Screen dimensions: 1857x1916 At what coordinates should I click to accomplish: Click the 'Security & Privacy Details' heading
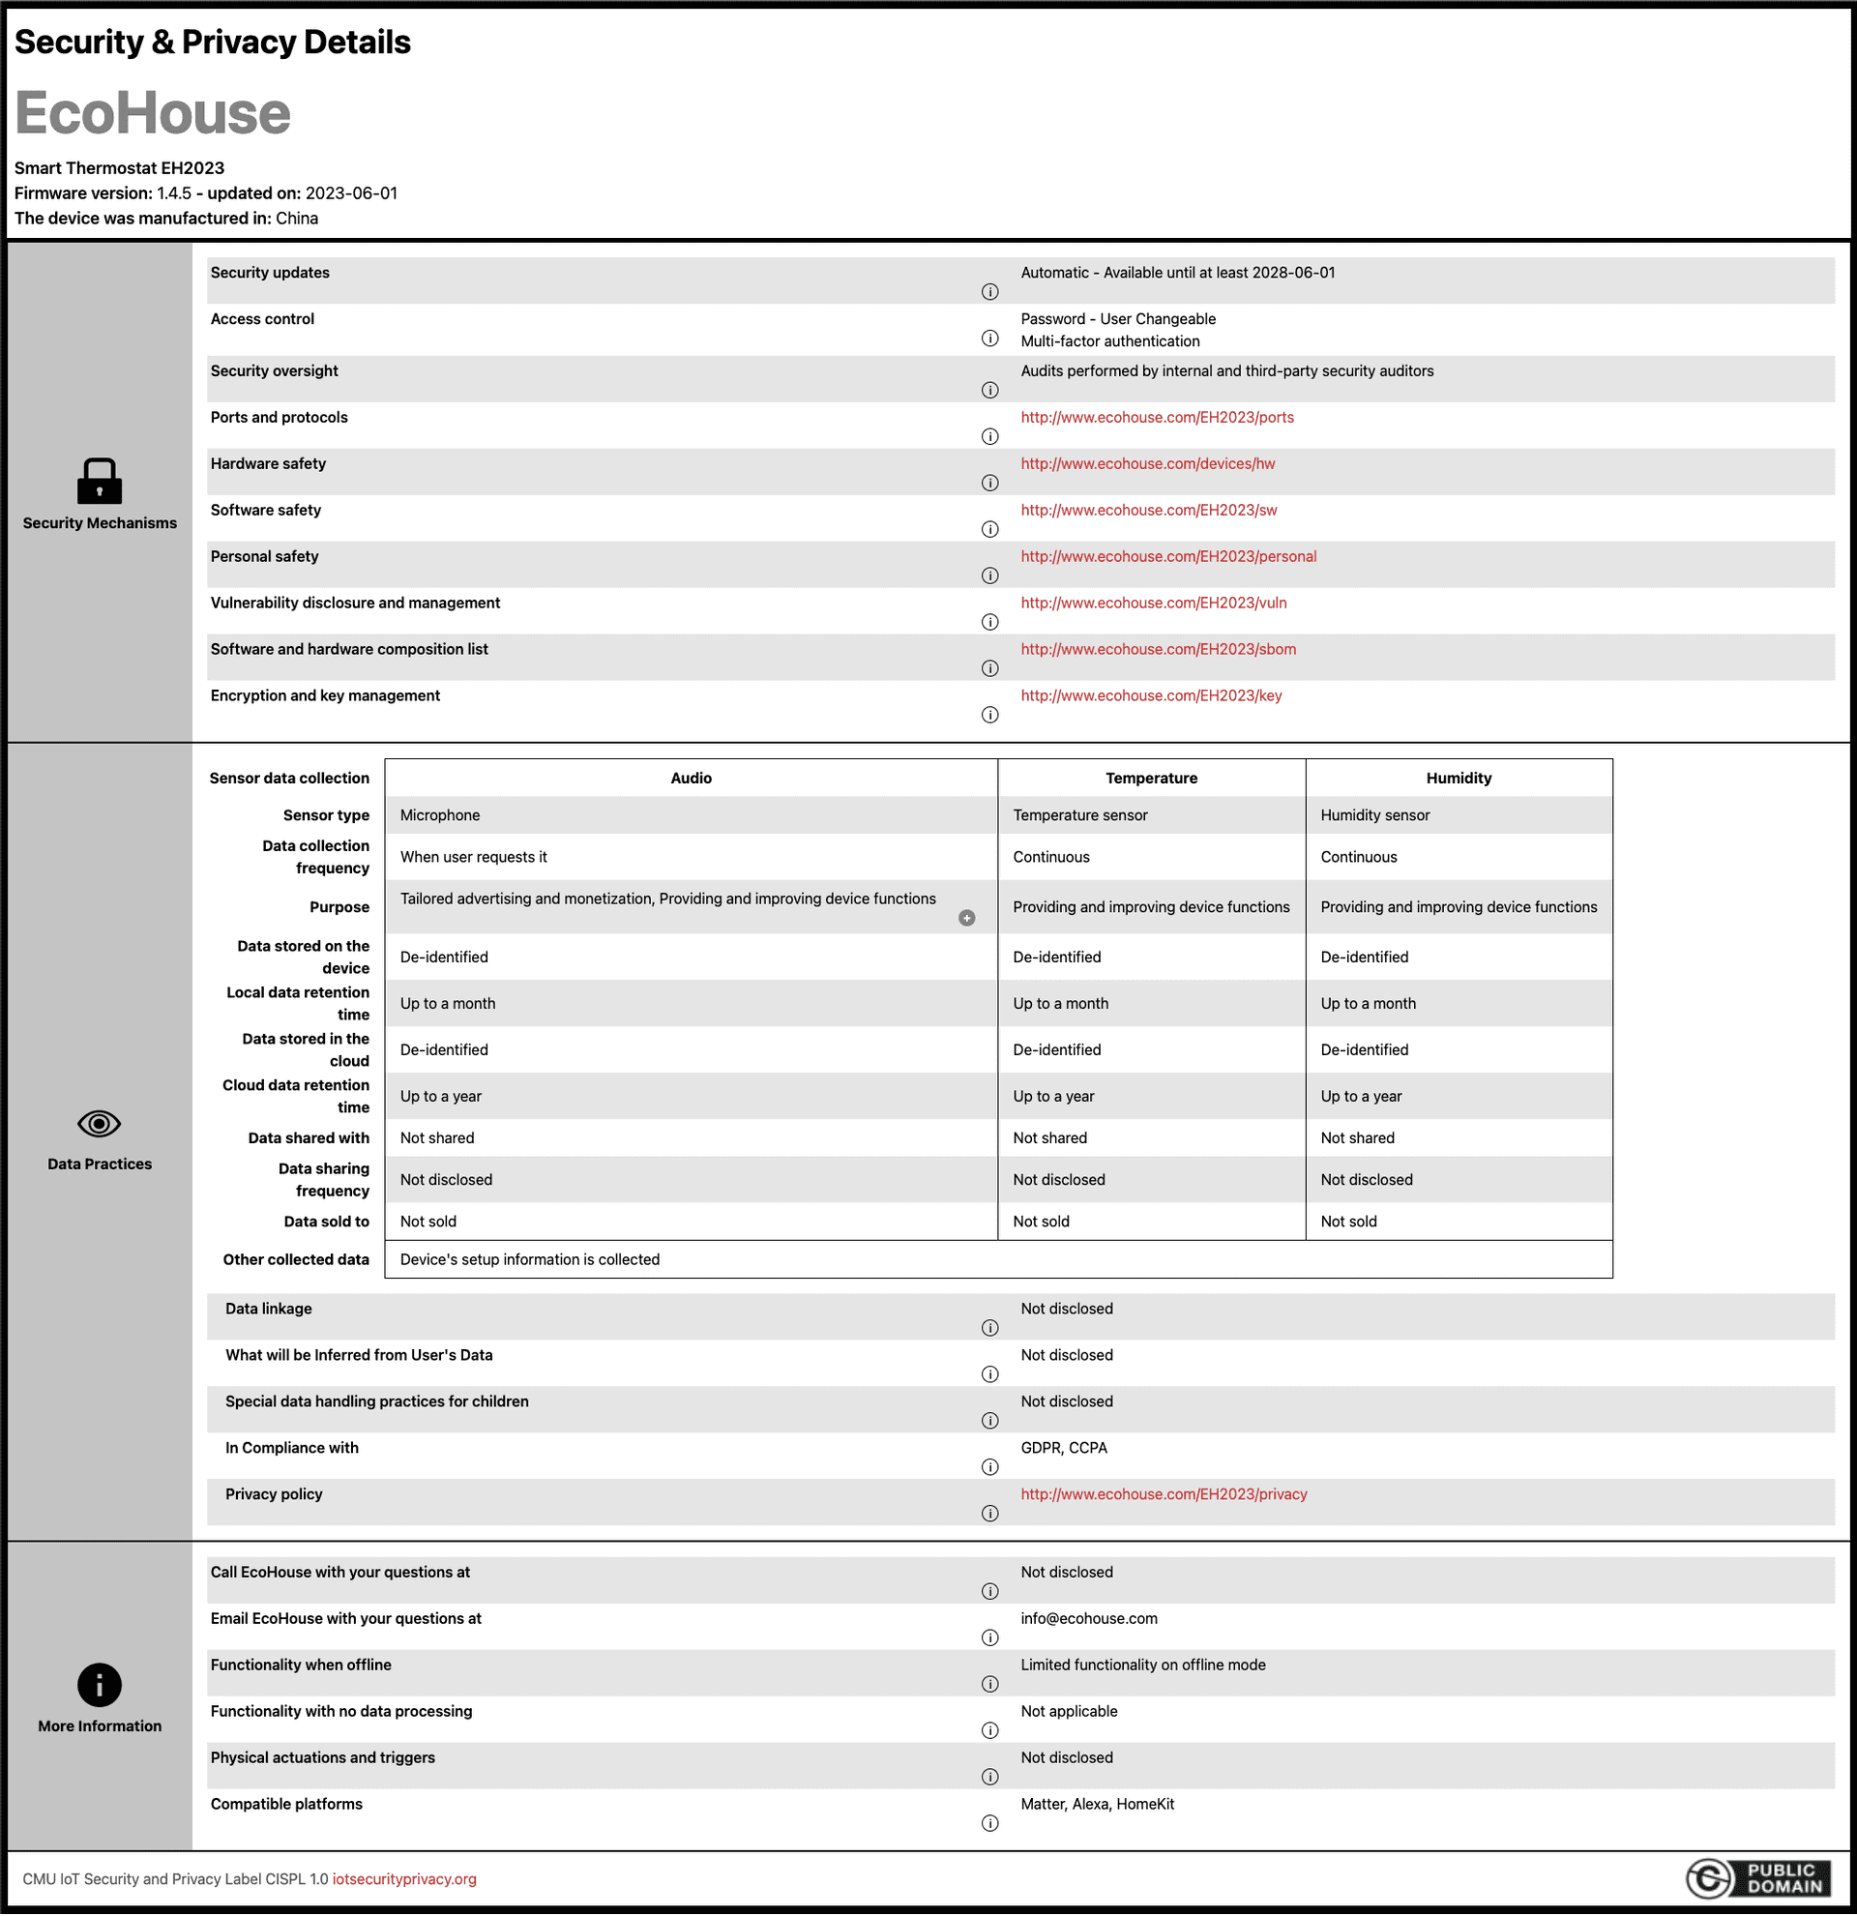(x=212, y=42)
